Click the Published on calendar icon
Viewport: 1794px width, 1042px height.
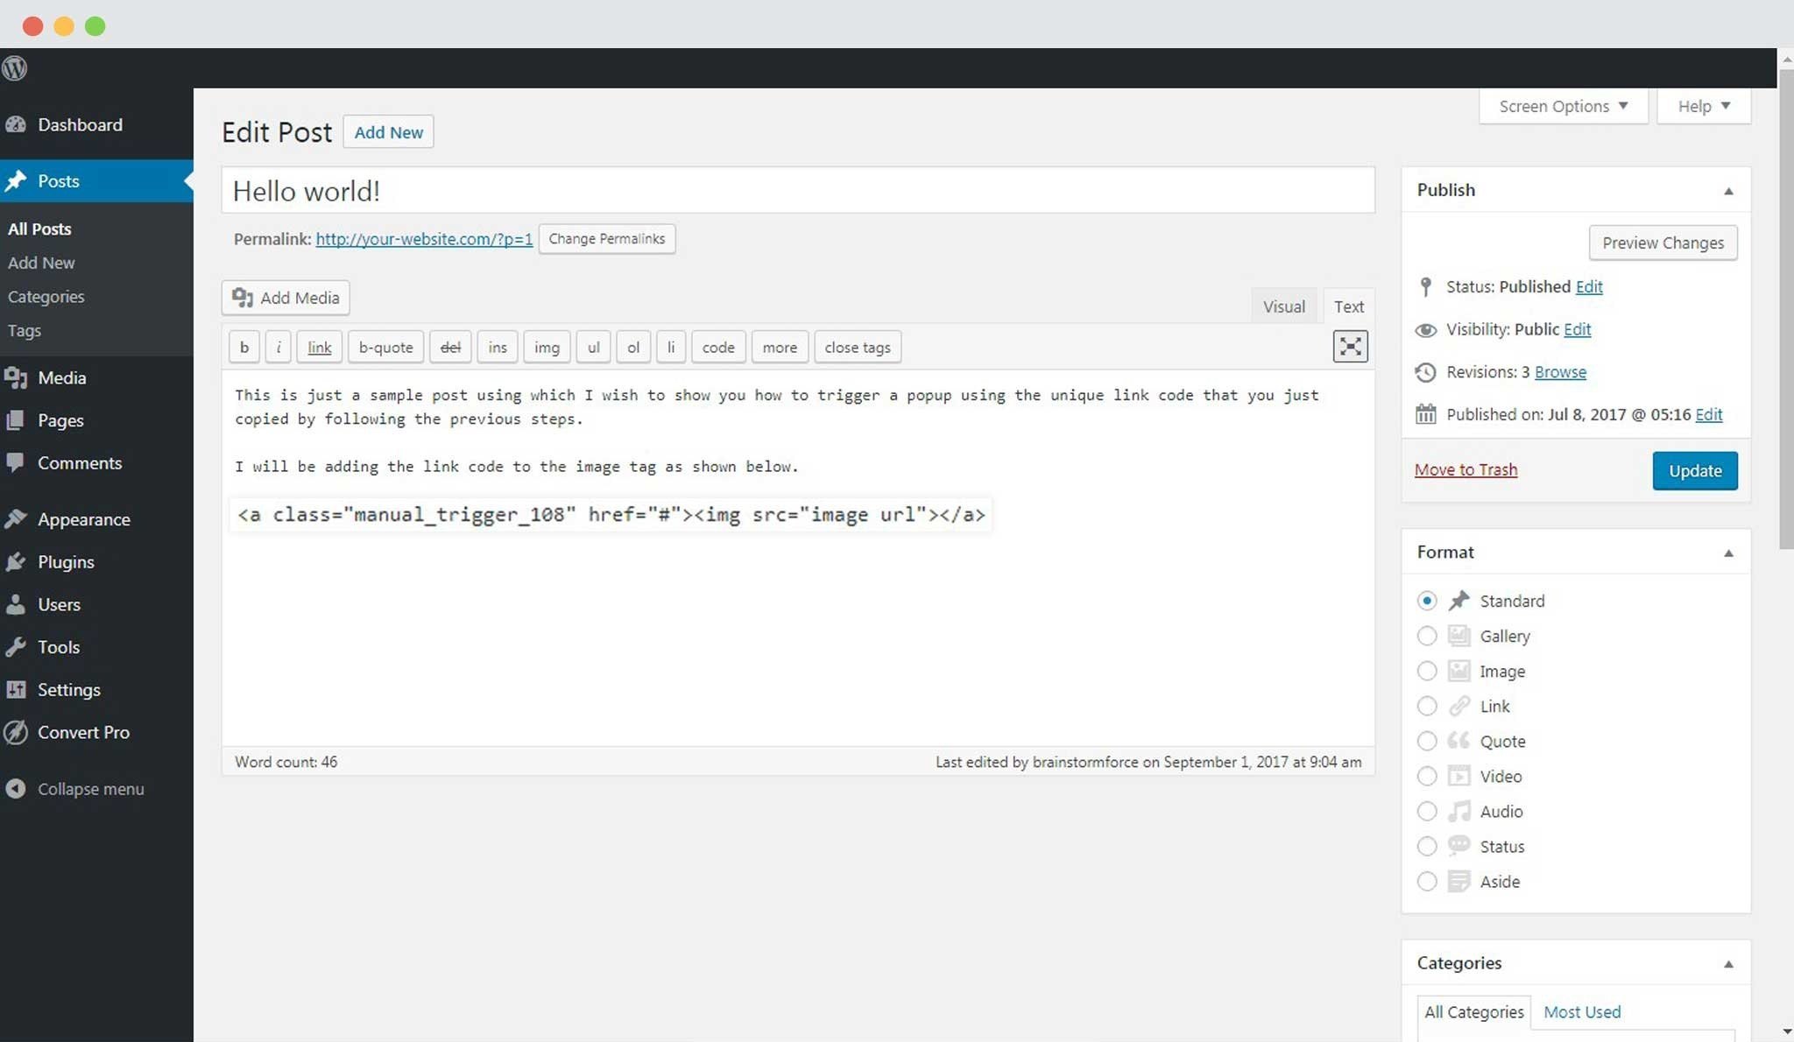pyautogui.click(x=1426, y=414)
